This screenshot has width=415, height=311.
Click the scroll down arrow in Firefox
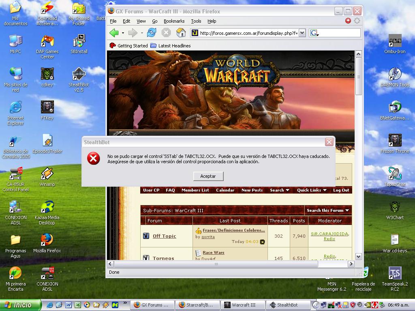[358, 256]
